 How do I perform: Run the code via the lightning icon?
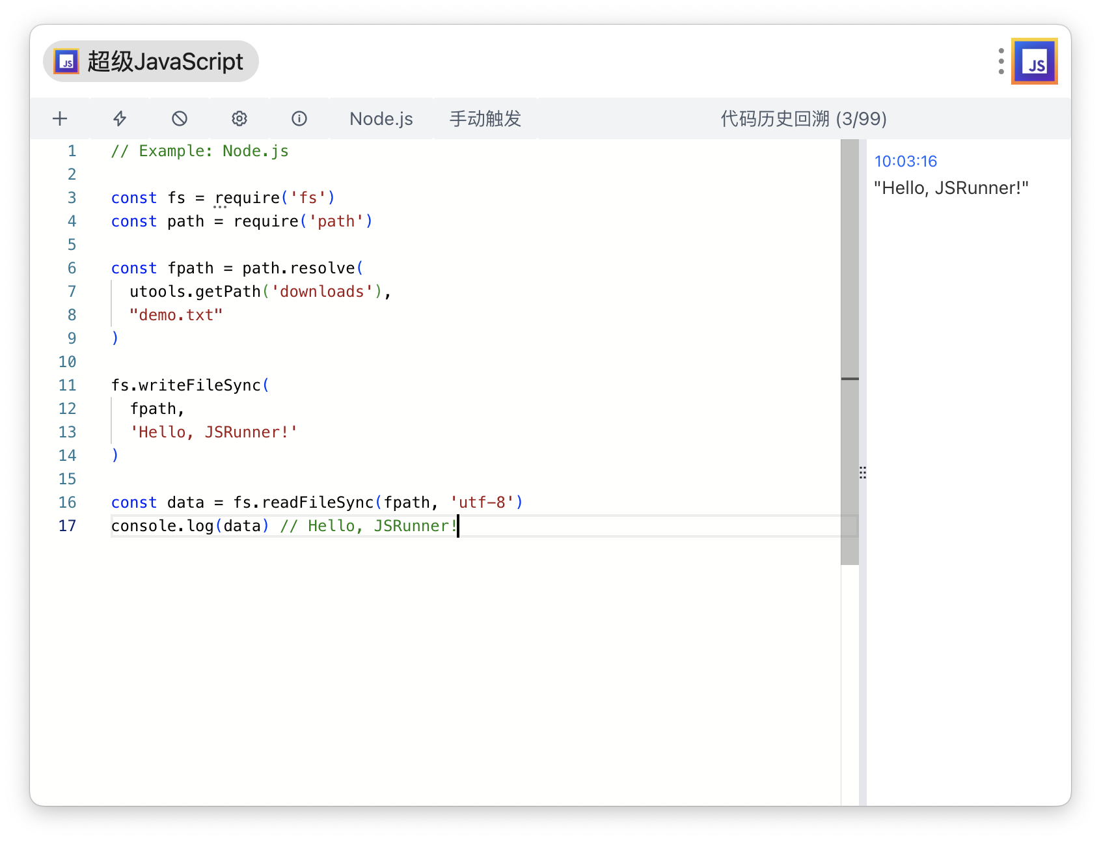coord(120,118)
